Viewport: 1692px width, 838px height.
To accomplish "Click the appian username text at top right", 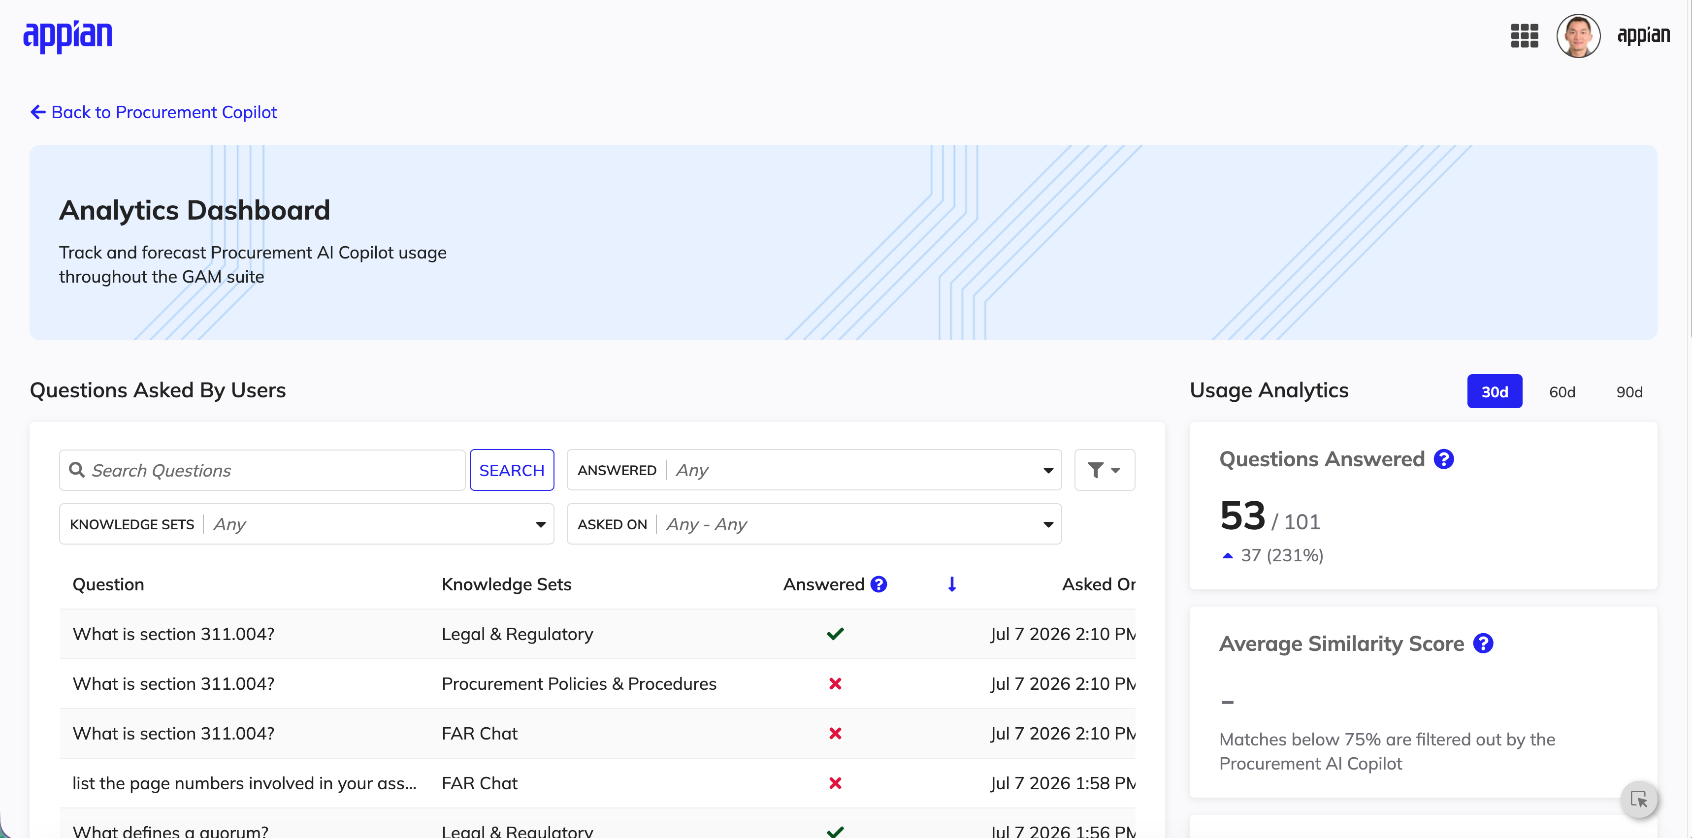I will pos(1643,36).
